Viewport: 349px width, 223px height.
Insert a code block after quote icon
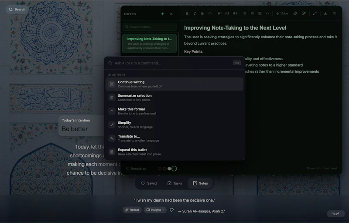tap(267, 14)
